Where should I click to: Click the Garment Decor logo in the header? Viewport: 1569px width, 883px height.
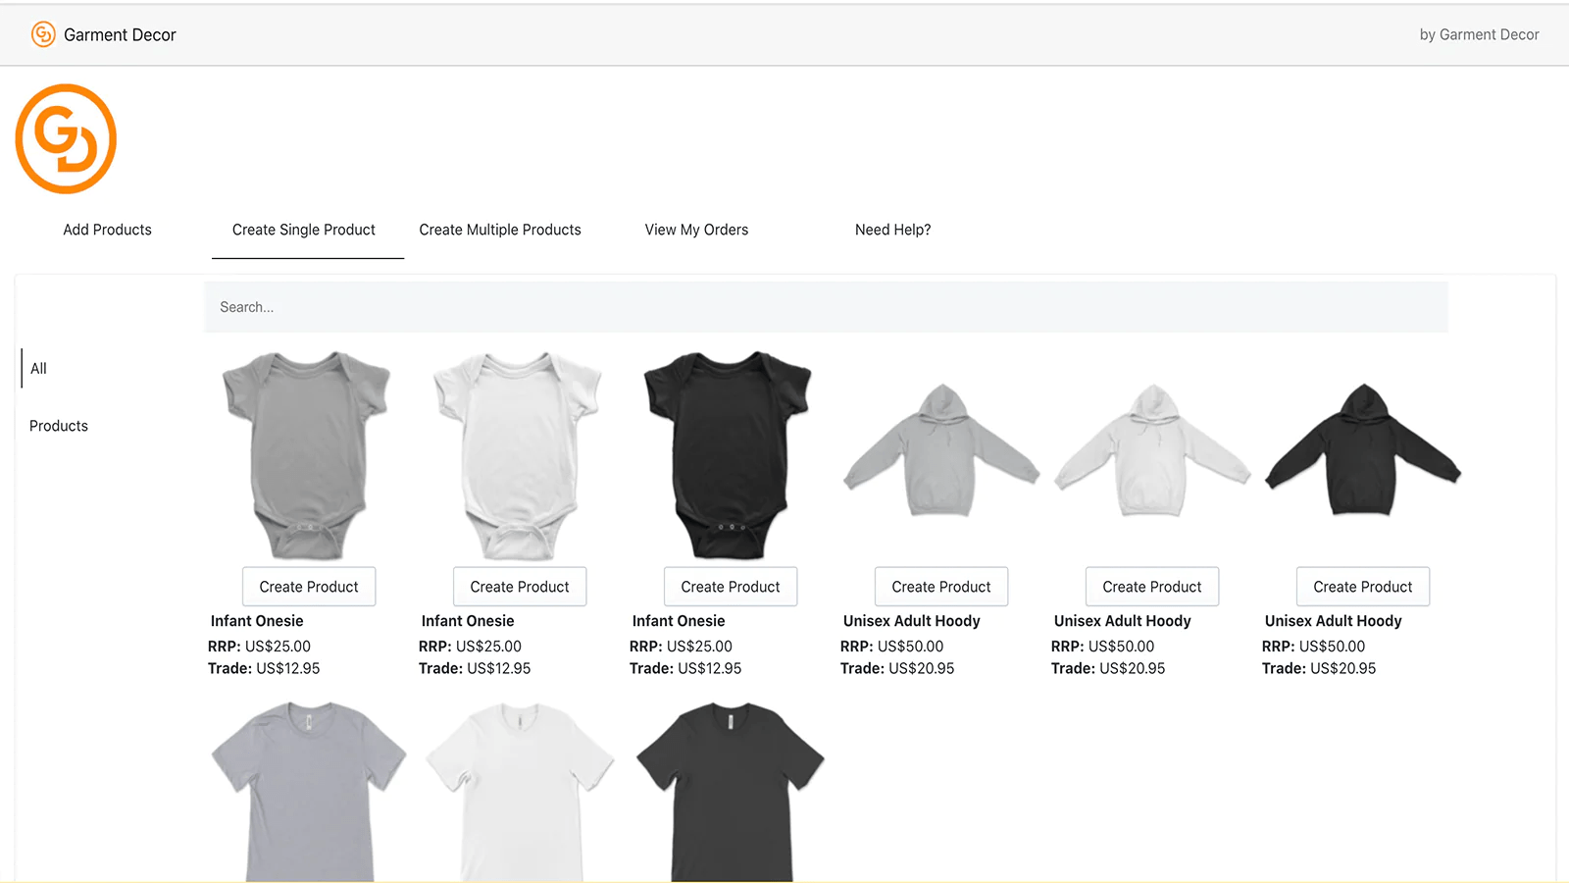103,34
